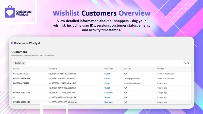Click the Codebeans Wishlyst shopping bag logo
The image size is (203, 114).
tap(10, 11)
